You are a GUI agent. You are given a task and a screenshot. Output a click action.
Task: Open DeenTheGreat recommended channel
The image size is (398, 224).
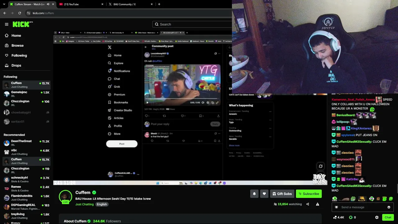(26, 143)
